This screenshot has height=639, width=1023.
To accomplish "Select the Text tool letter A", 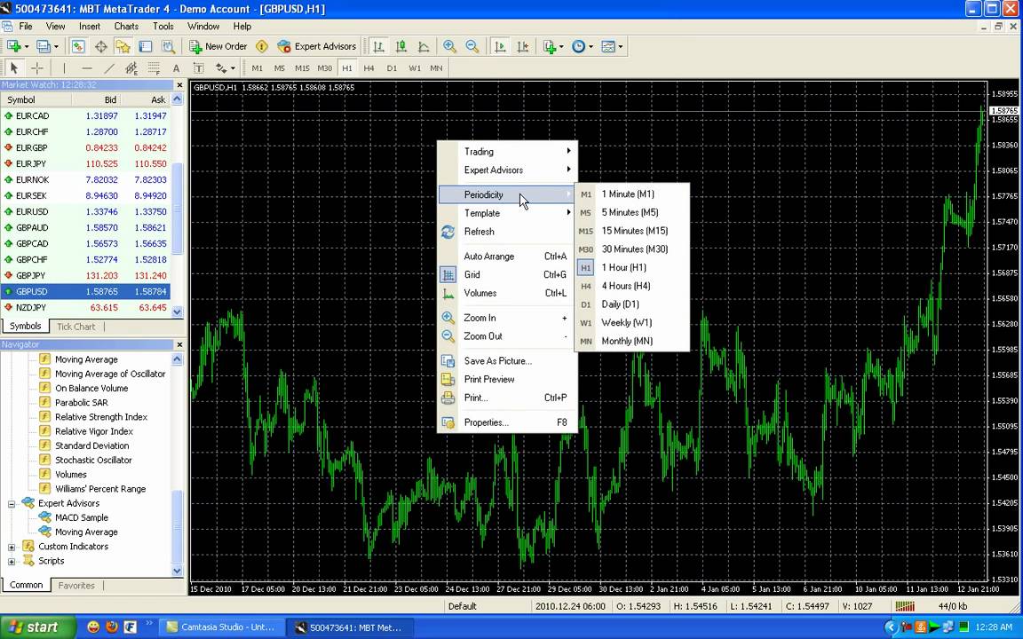I will click(x=176, y=67).
